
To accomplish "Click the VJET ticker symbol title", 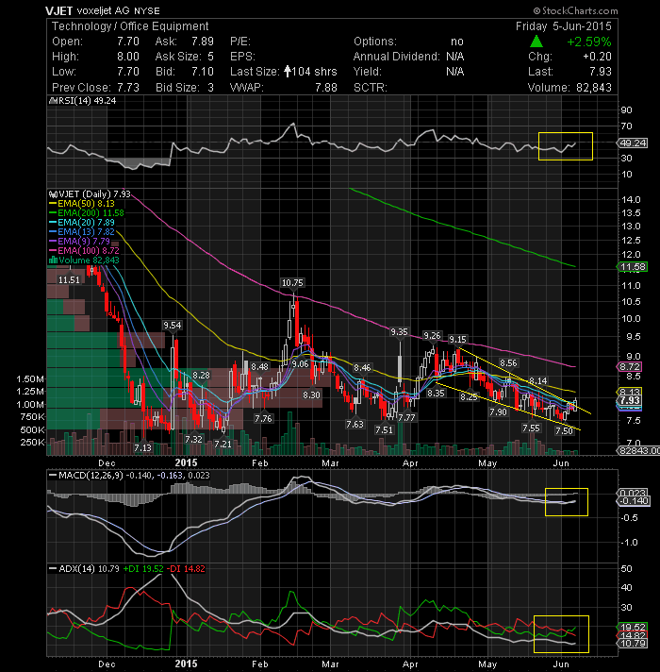I will [x=59, y=10].
